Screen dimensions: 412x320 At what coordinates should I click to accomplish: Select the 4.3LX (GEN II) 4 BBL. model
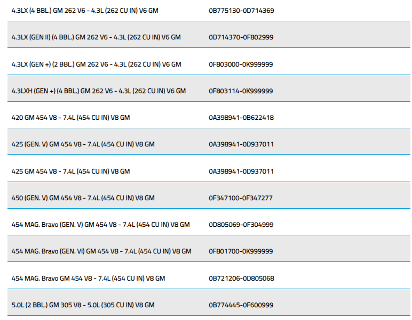[x=96, y=37]
